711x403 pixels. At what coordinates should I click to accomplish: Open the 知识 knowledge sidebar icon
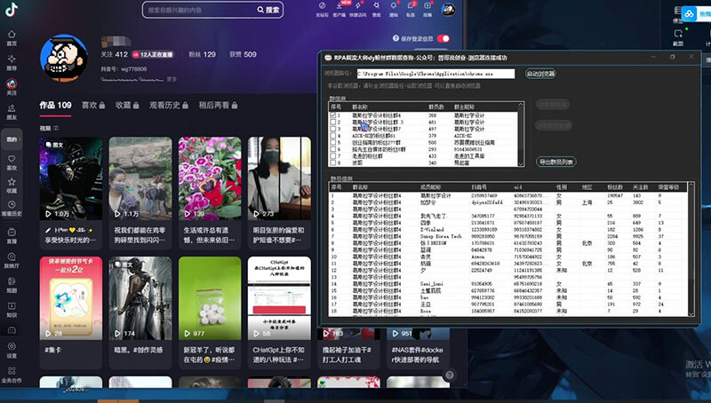(12, 306)
